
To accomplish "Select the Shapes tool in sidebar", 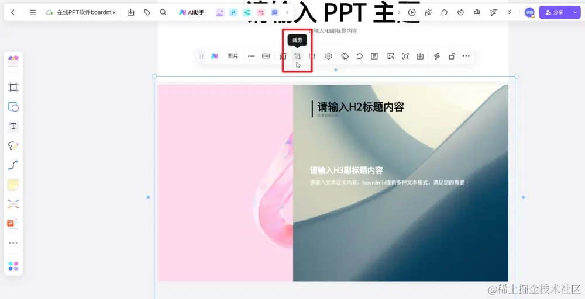I will point(13,107).
